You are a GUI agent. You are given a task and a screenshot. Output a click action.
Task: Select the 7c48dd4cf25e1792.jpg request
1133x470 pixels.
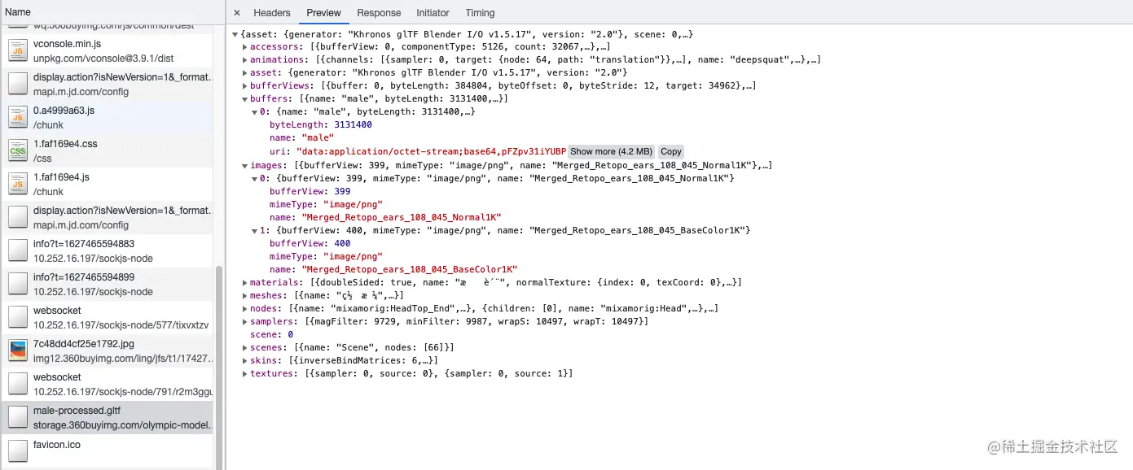[107, 350]
